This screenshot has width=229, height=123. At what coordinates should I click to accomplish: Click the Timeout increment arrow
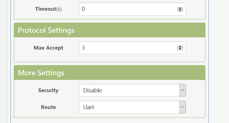[x=180, y=8]
